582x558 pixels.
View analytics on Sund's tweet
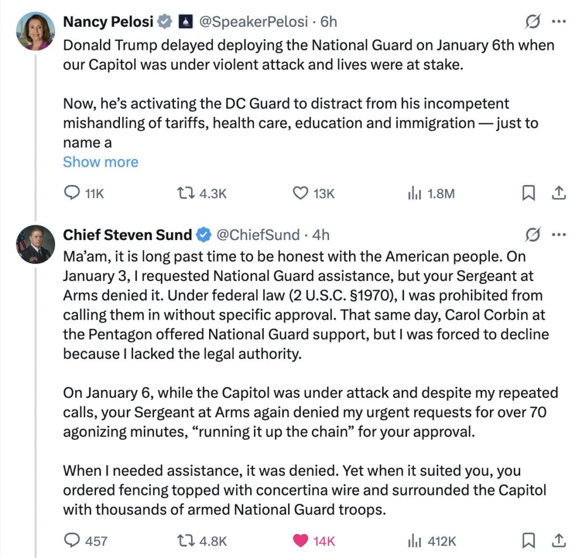click(x=414, y=541)
